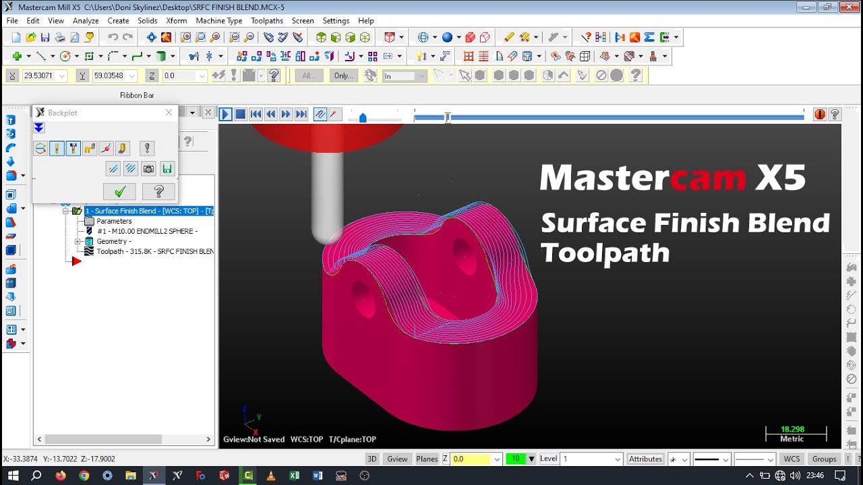Image resolution: width=863 pixels, height=485 pixels.
Task: Jump to backplot end
Action: (x=301, y=115)
